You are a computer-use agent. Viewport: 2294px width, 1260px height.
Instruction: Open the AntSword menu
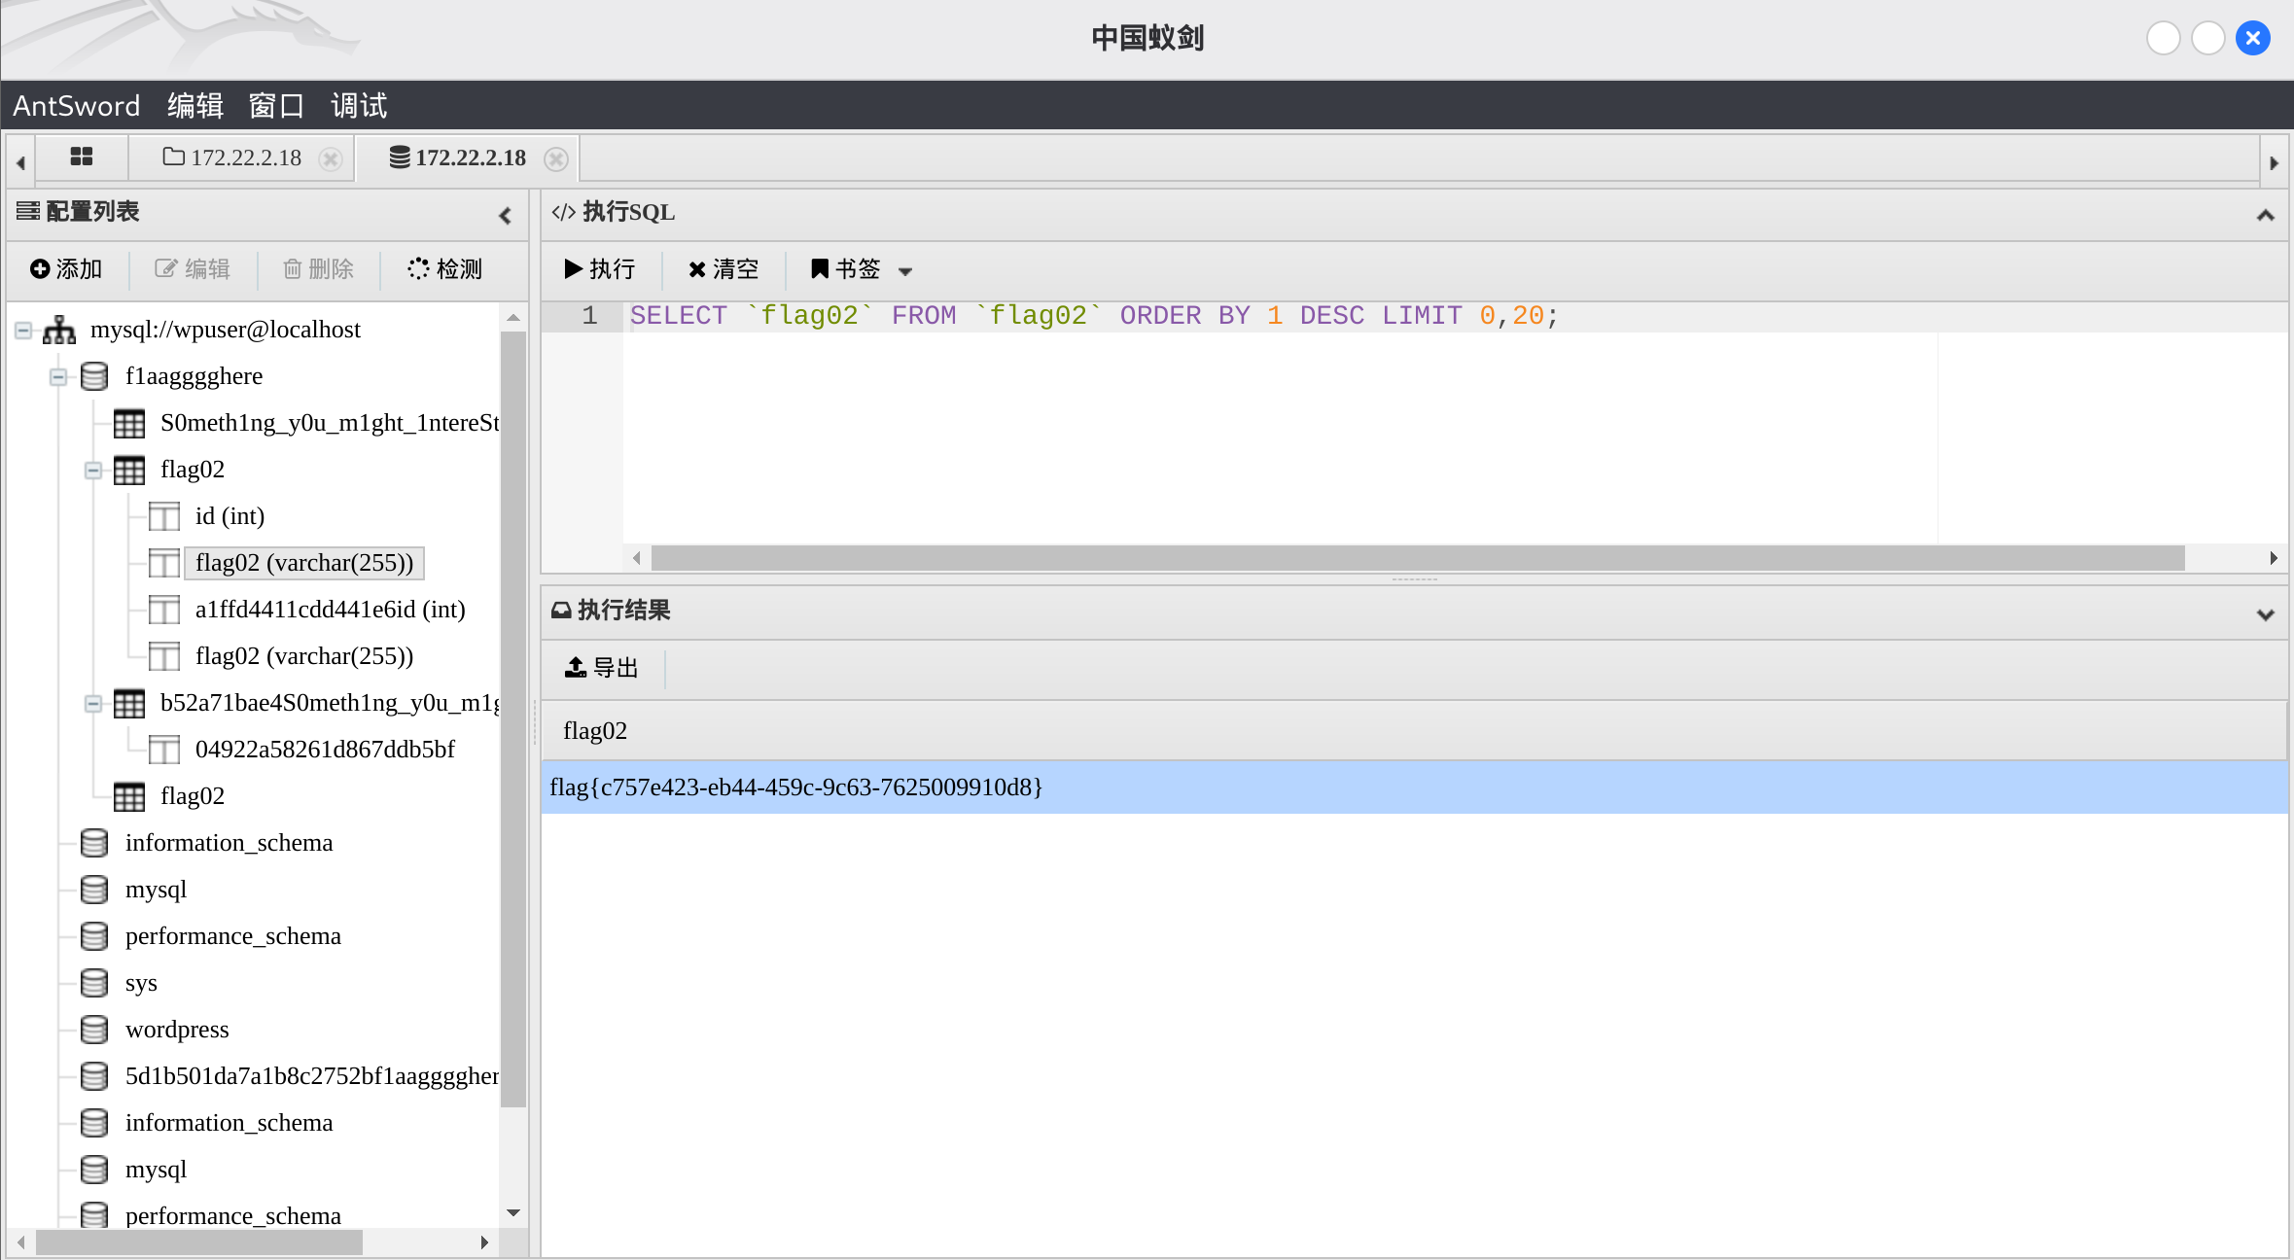pyautogui.click(x=77, y=105)
